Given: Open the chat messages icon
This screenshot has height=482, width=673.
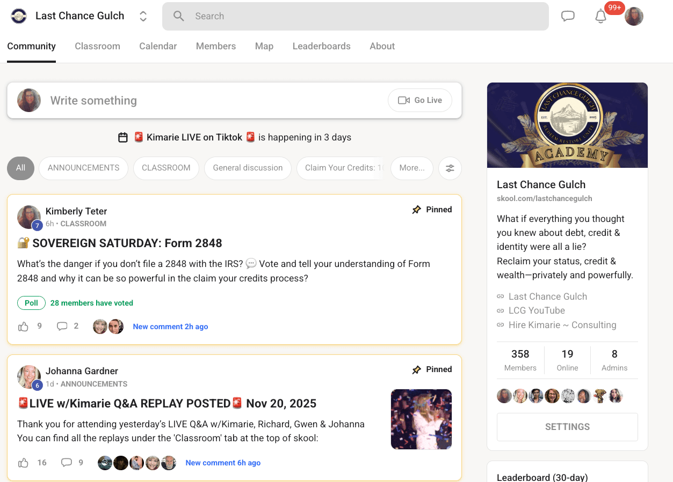Looking at the screenshot, I should click(568, 16).
